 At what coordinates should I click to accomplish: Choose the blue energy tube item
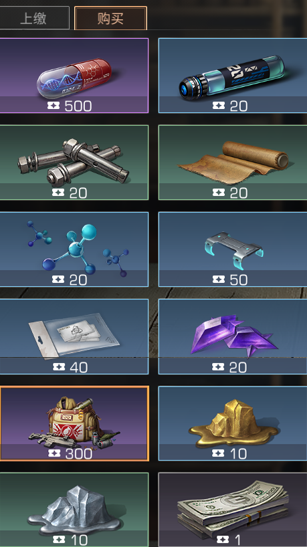pyautogui.click(x=233, y=76)
